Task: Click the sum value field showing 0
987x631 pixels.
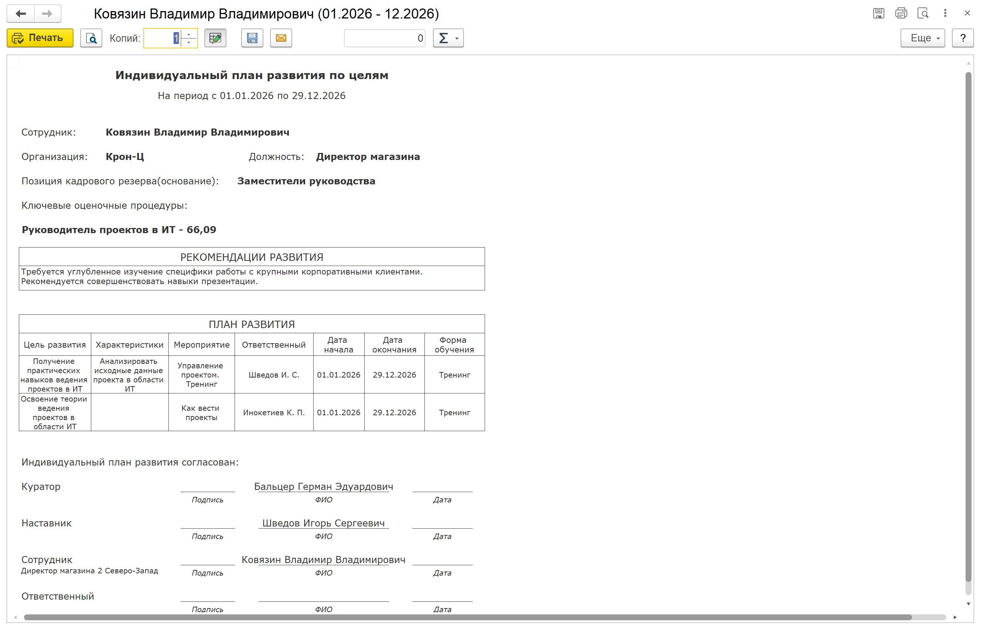Action: point(384,38)
